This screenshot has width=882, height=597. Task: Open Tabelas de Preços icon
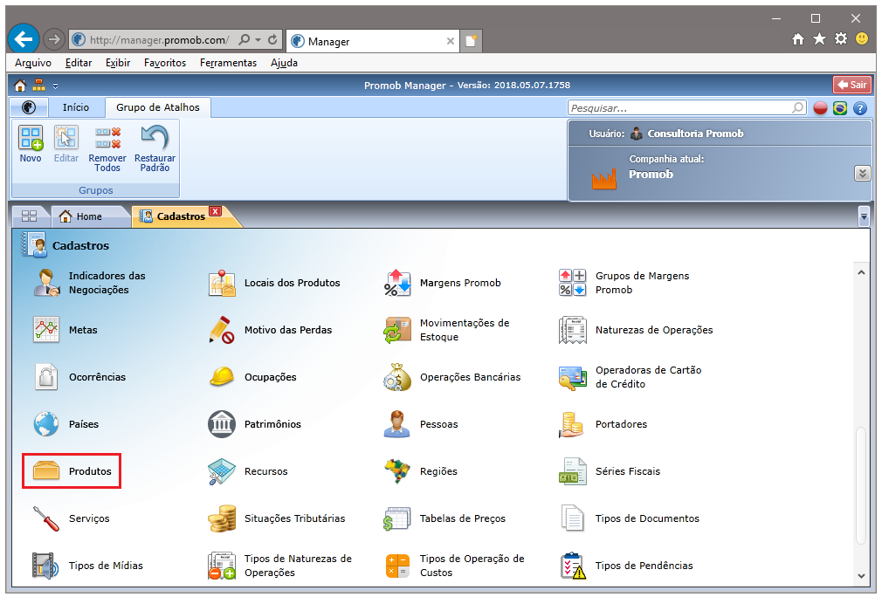point(397,518)
